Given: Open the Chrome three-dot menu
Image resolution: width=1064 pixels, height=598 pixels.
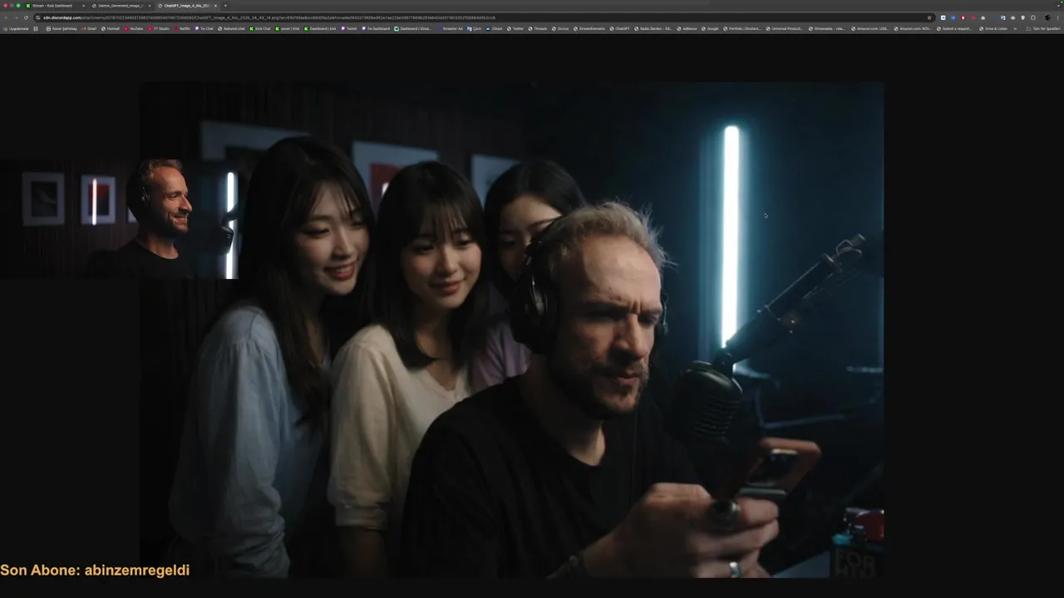Looking at the screenshot, I should [x=1058, y=17].
